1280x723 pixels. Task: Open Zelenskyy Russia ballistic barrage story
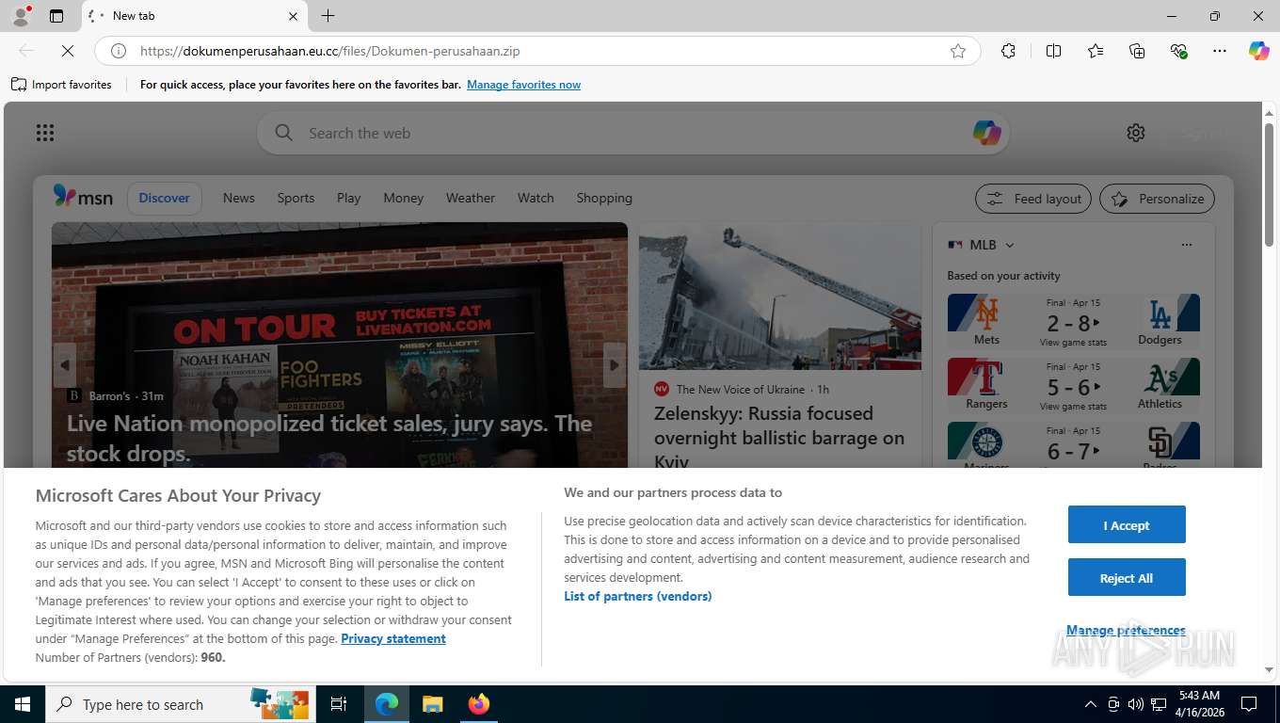tap(779, 437)
